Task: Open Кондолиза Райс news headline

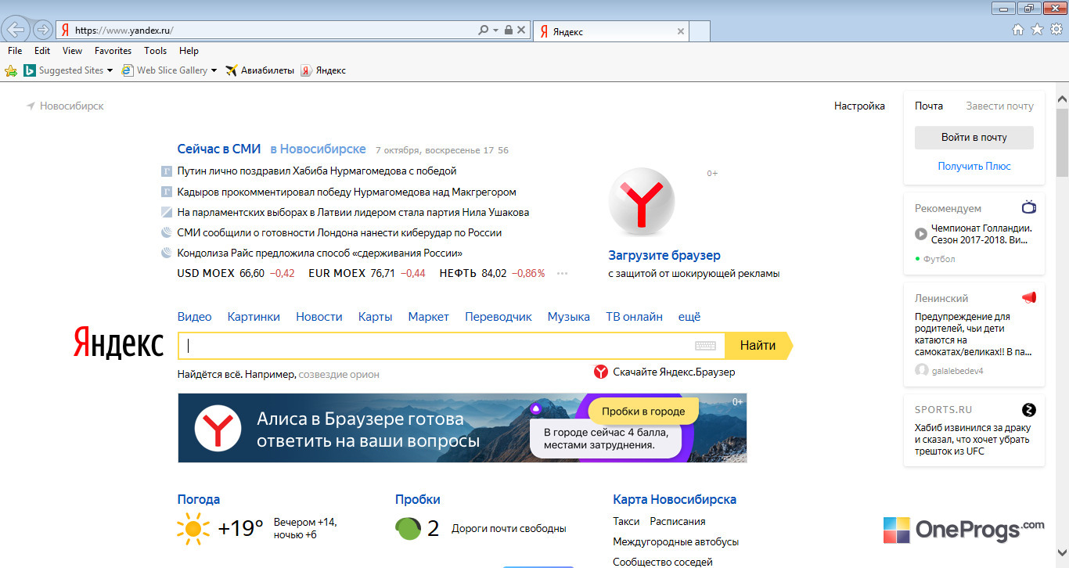Action: coord(320,253)
